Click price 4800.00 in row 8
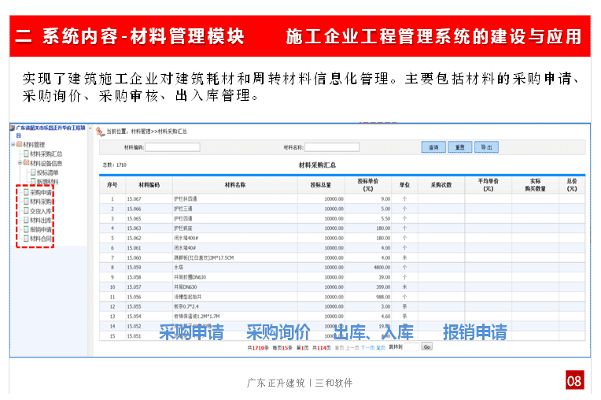Image resolution: width=601 pixels, height=400 pixels. (x=382, y=267)
